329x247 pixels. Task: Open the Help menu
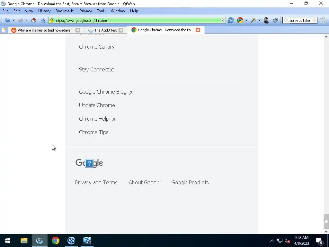[x=134, y=11]
